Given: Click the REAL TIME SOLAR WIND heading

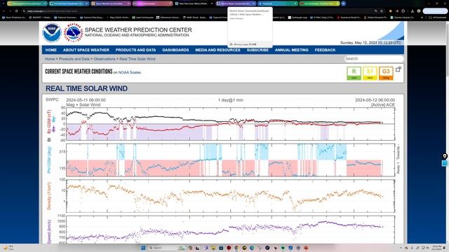Looking at the screenshot, I should click(x=86, y=89).
